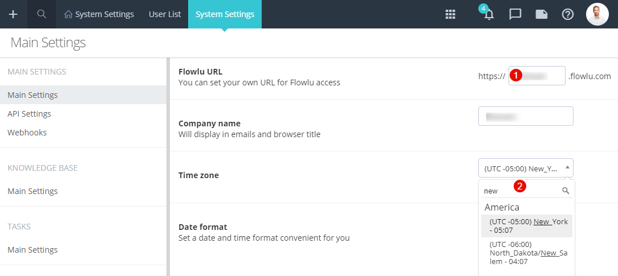Switch to the User List tab
This screenshot has width=618, height=276.
165,14
